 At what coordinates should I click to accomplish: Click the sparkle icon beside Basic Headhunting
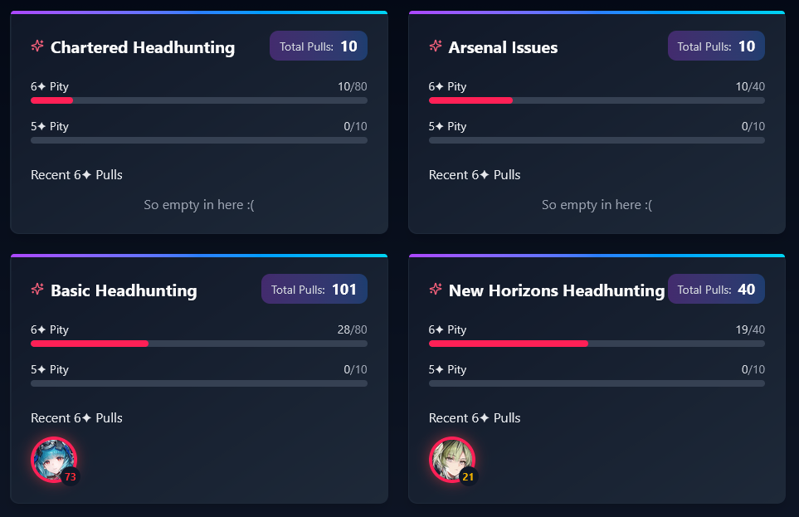point(37,289)
